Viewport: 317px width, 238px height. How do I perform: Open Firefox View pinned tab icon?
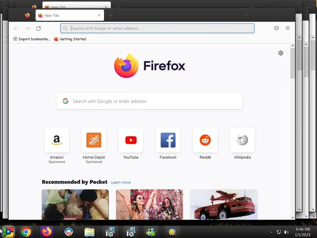tap(27, 15)
